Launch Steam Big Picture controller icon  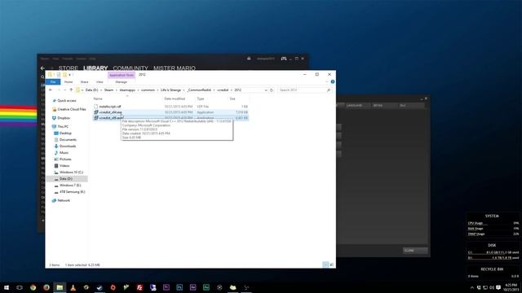click(x=284, y=59)
